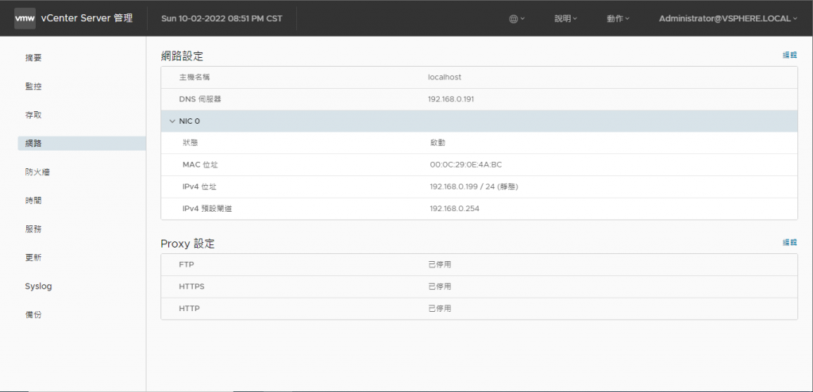Open the 說明 help menu

pos(565,19)
